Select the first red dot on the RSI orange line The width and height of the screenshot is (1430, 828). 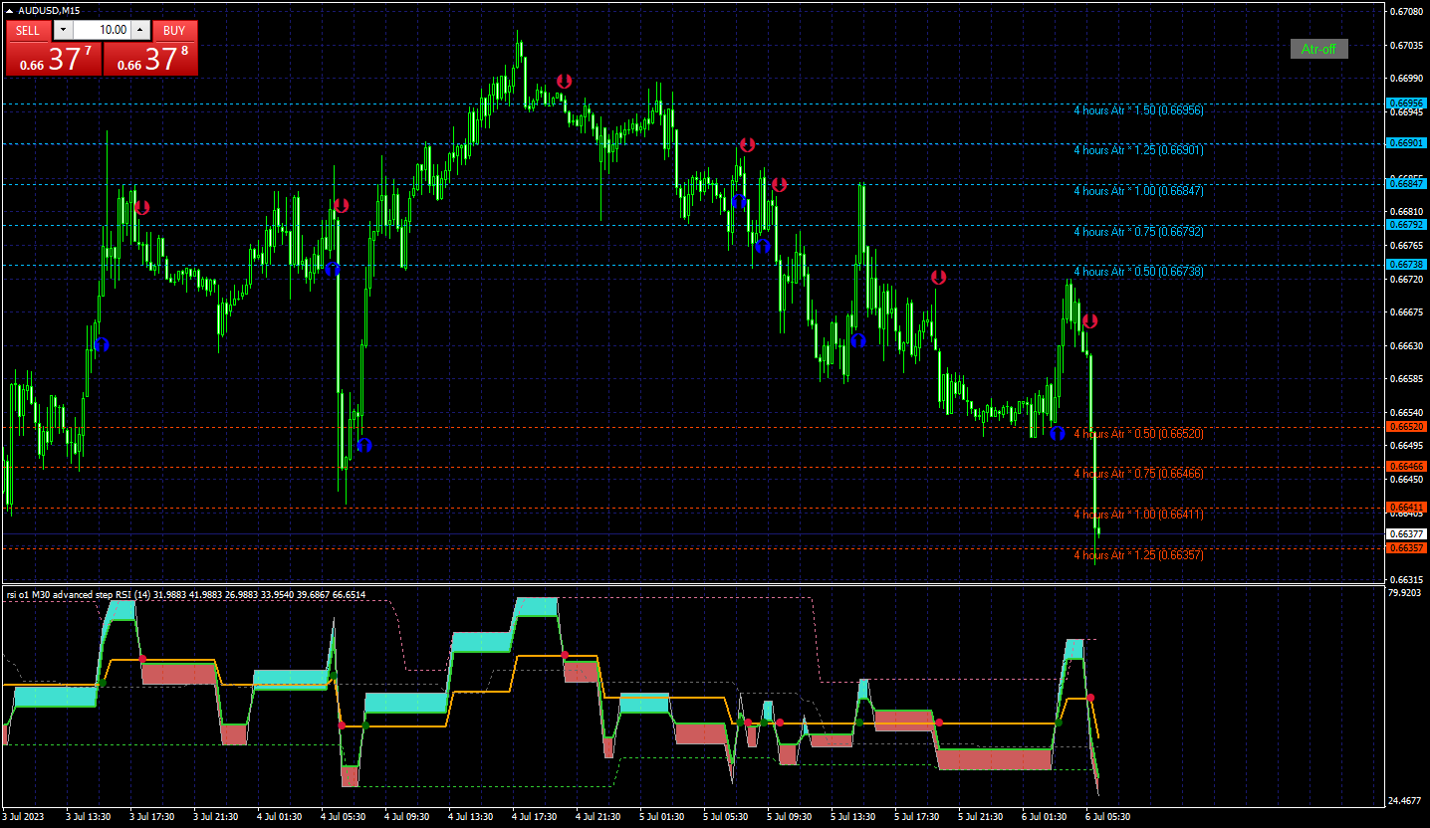pos(142,658)
